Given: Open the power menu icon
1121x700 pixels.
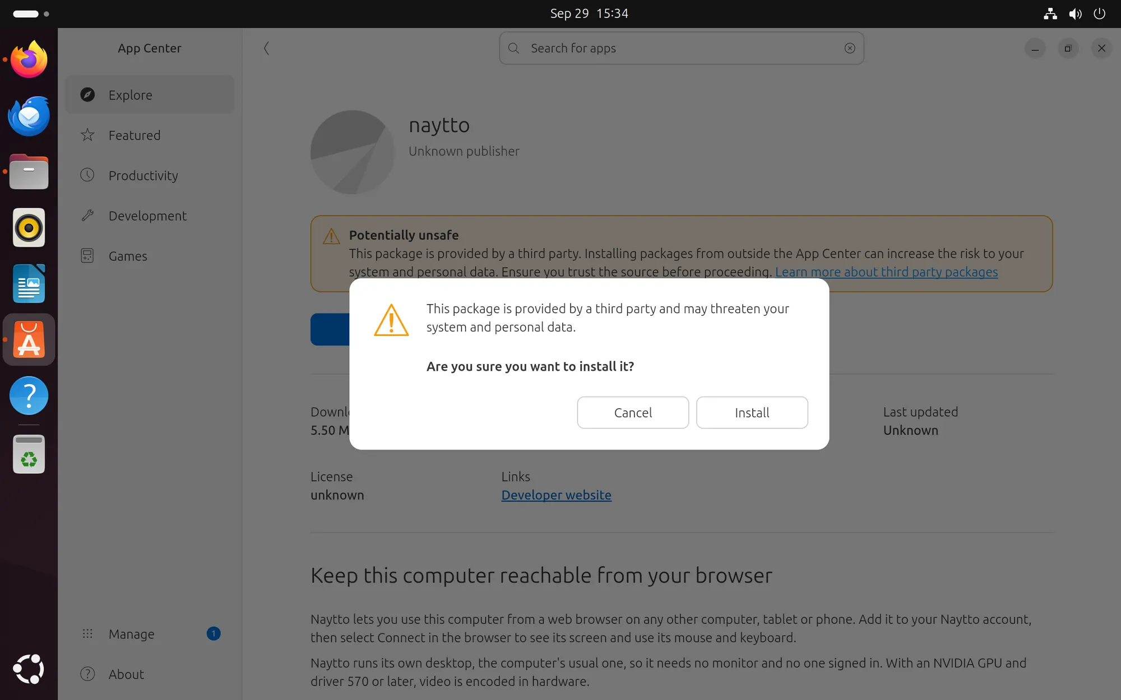Looking at the screenshot, I should pos(1100,13).
